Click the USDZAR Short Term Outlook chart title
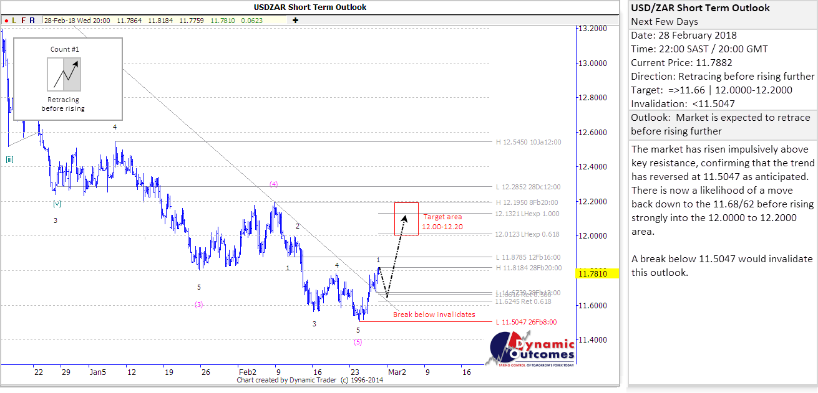Image resolution: width=818 pixels, height=393 pixels. [310, 7]
